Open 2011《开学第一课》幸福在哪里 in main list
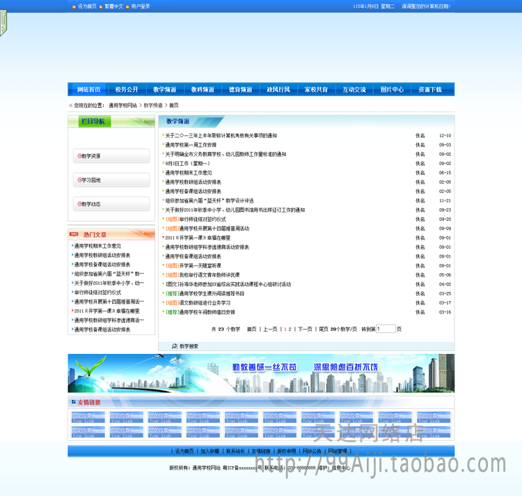 tap(198, 238)
